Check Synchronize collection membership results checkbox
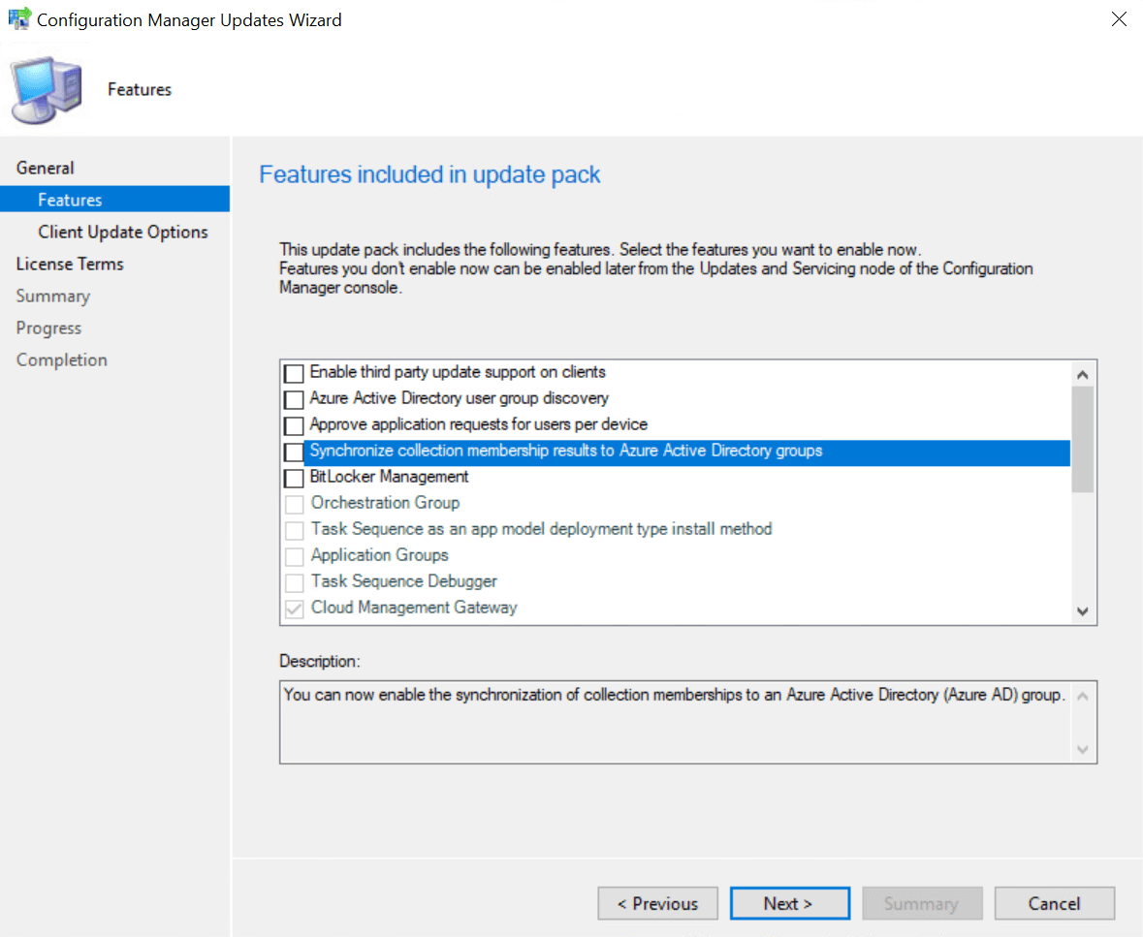 (294, 452)
